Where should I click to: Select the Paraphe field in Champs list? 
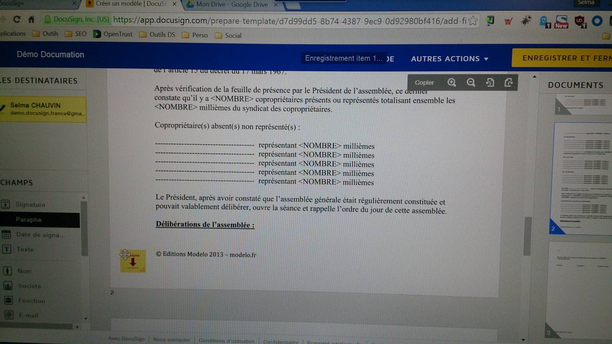click(29, 220)
